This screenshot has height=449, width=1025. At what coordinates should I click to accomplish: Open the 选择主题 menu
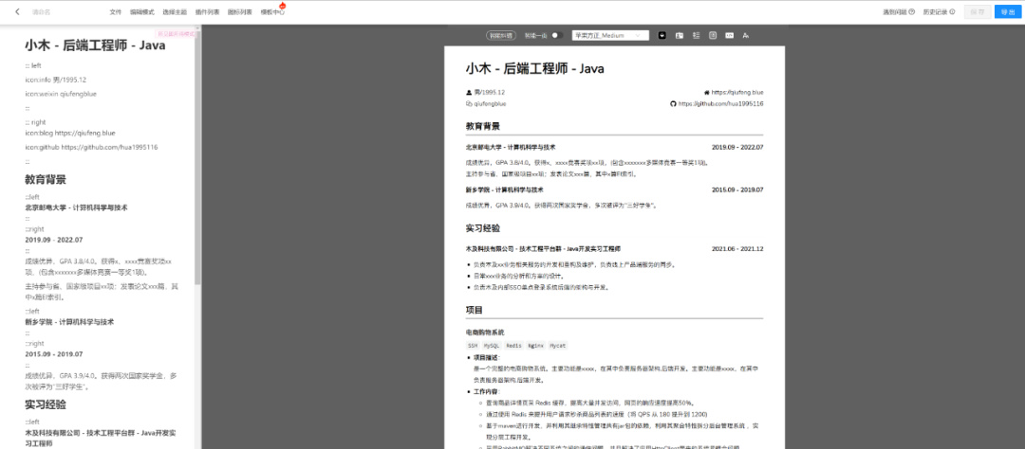point(174,11)
